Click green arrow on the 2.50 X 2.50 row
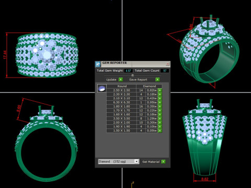This screenshot has width=251, height=188. [160, 90]
